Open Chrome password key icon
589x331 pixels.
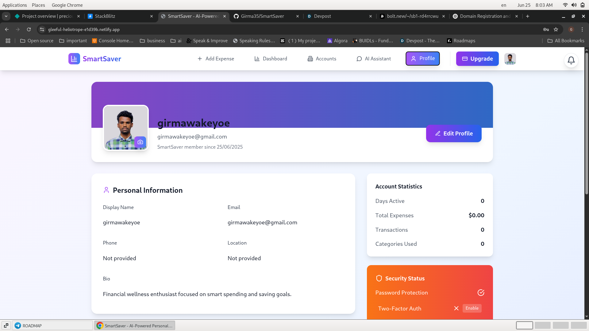coord(546,29)
